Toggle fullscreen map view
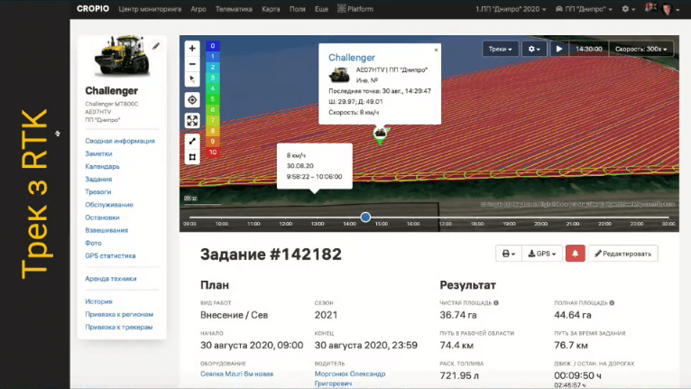Viewport: 691px width, 389px height. coord(192,120)
